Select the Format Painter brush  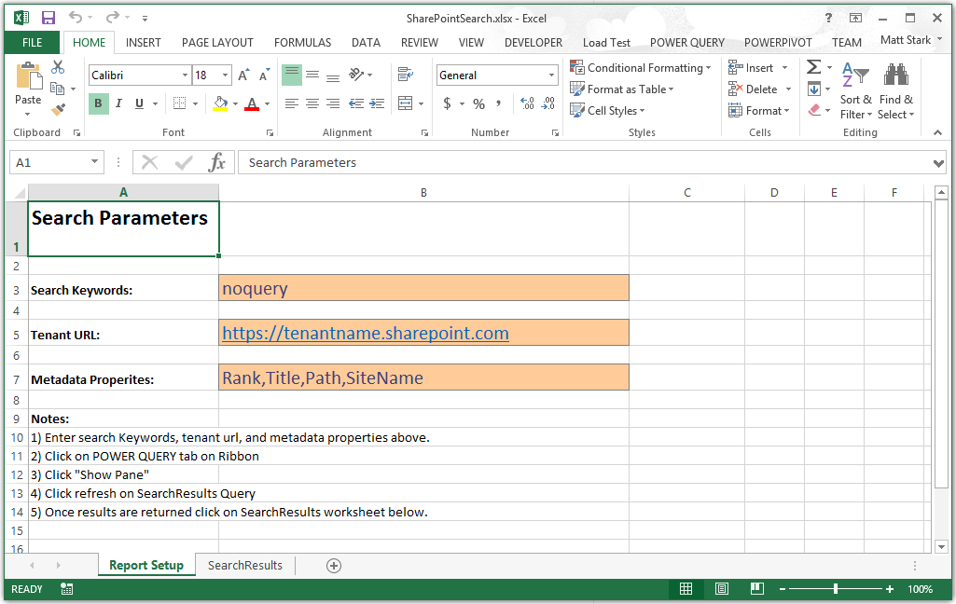click(58, 110)
